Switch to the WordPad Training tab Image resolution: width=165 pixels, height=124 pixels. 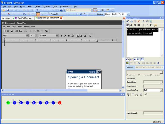(23, 18)
